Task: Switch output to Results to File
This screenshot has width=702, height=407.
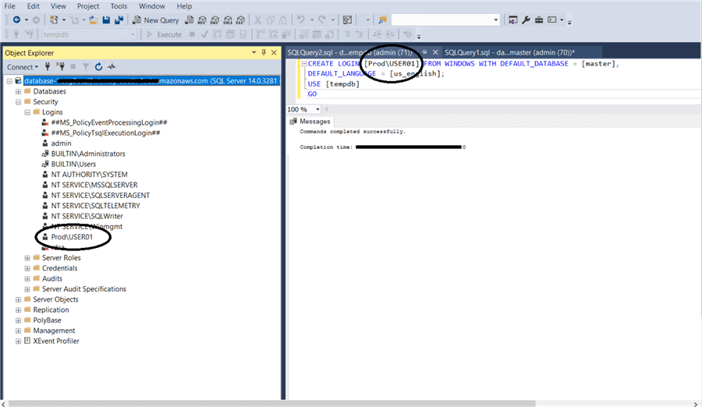Action: click(329, 34)
